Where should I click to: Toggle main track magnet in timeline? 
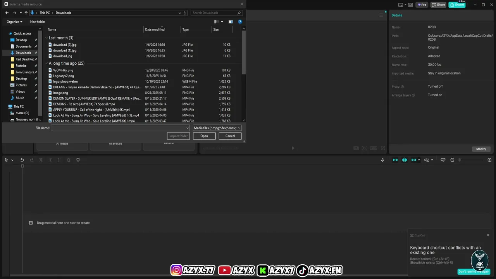[x=395, y=160]
